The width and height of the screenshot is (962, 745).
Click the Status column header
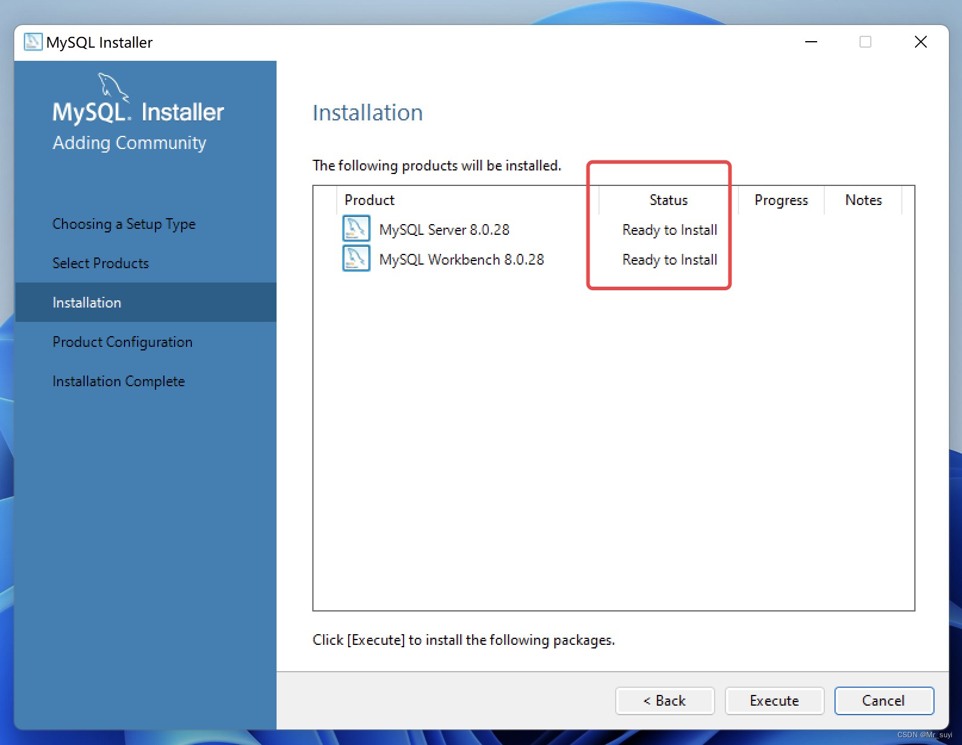[x=668, y=200]
